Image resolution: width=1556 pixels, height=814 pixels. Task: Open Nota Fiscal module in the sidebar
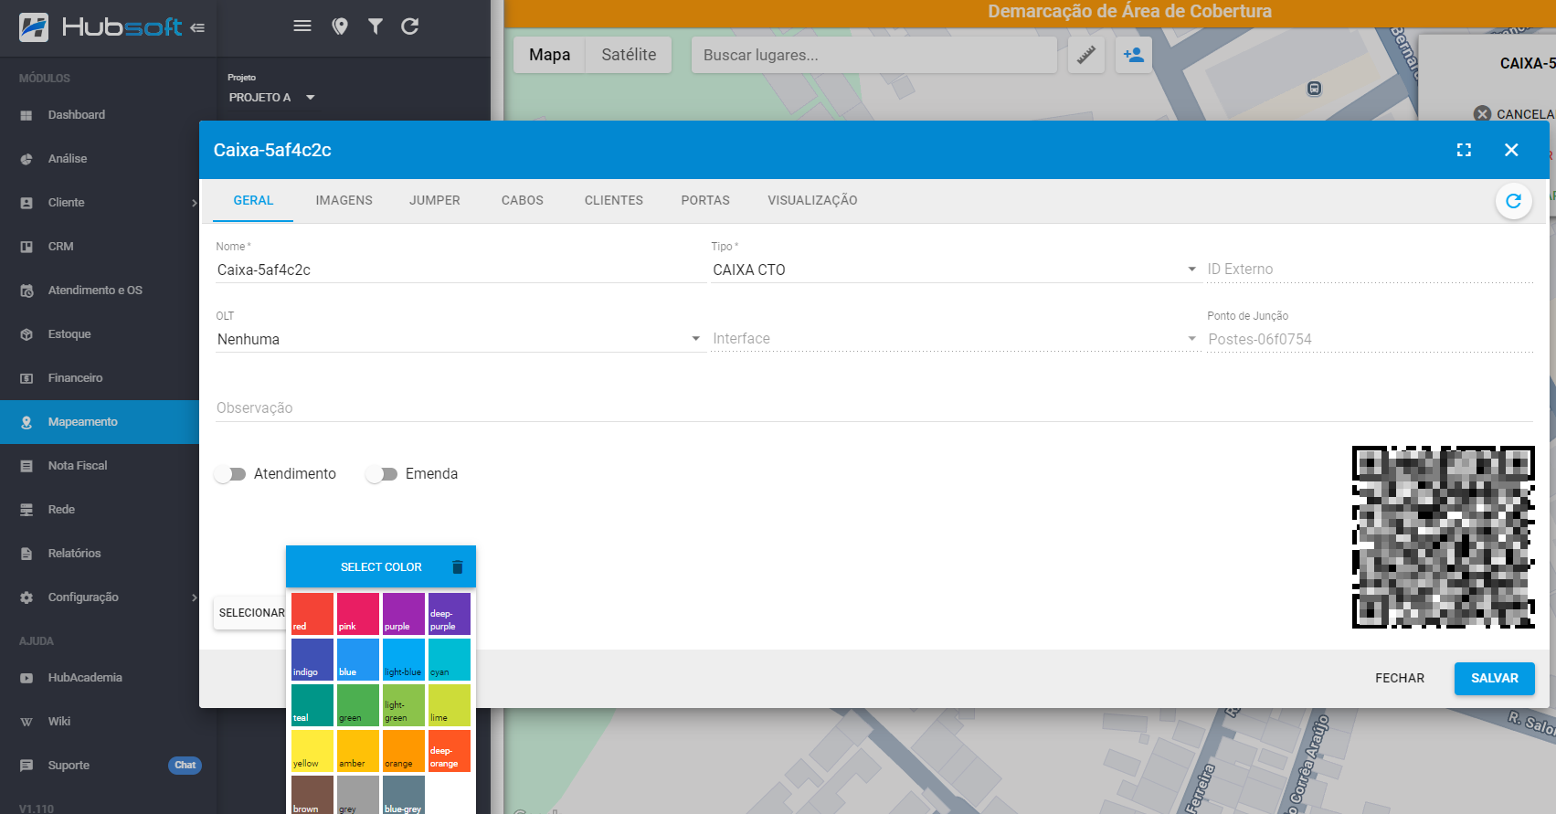[x=100, y=466]
